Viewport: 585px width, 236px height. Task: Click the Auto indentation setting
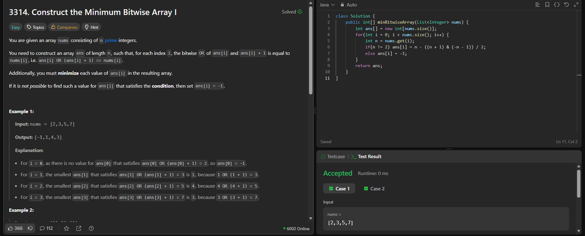[x=351, y=5]
